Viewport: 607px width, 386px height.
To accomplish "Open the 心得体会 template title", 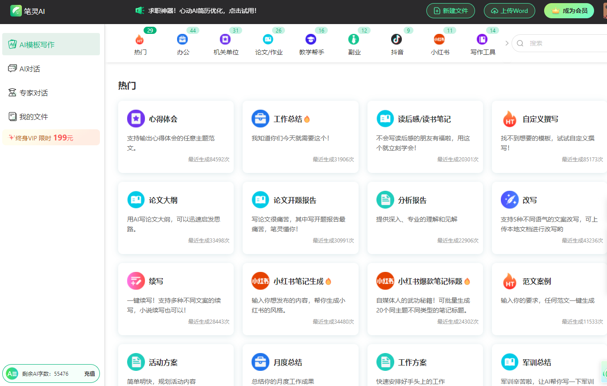I will point(163,119).
